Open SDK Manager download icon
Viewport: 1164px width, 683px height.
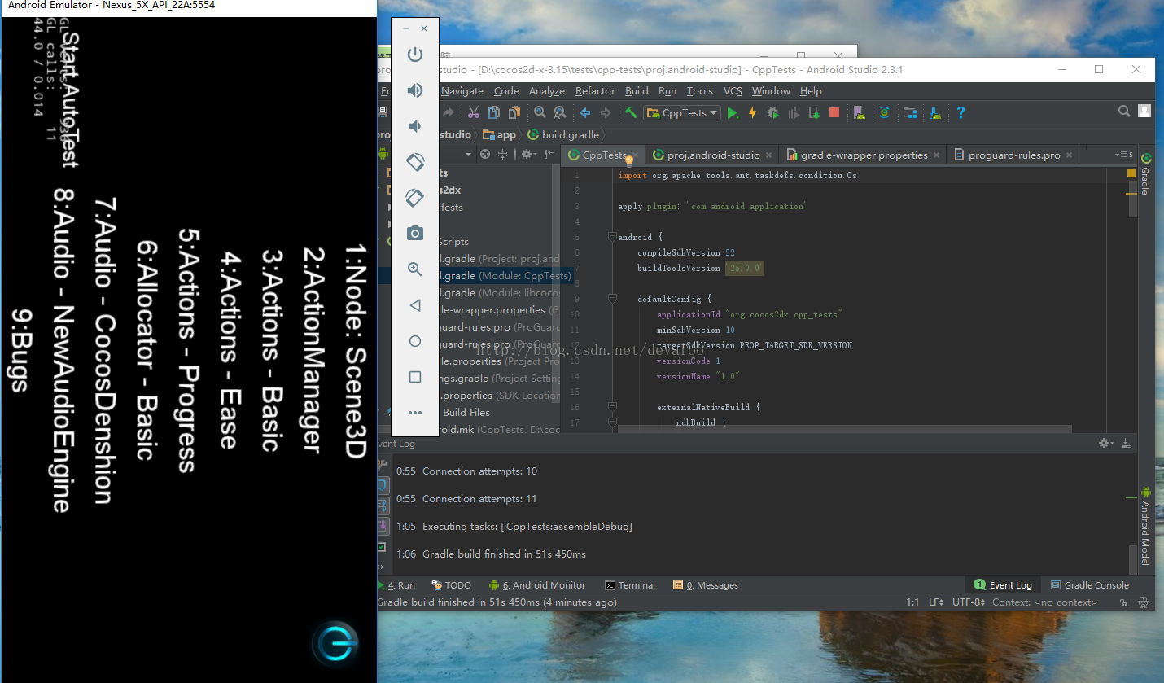click(935, 113)
